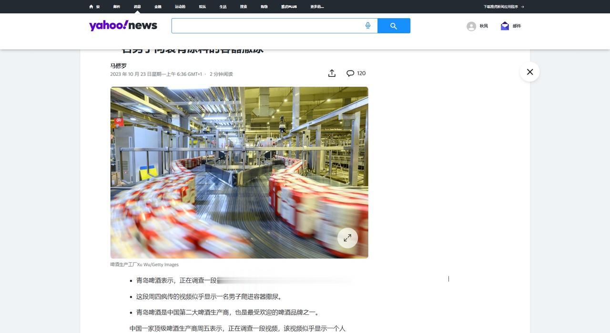
Task: Open the 娱乐 entertainment section
Action: point(203,7)
